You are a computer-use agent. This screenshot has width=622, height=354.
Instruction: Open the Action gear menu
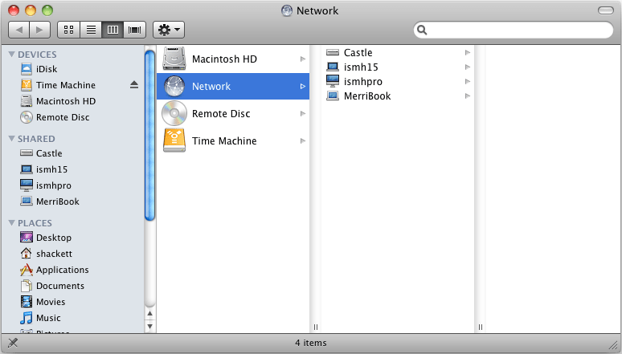click(168, 30)
